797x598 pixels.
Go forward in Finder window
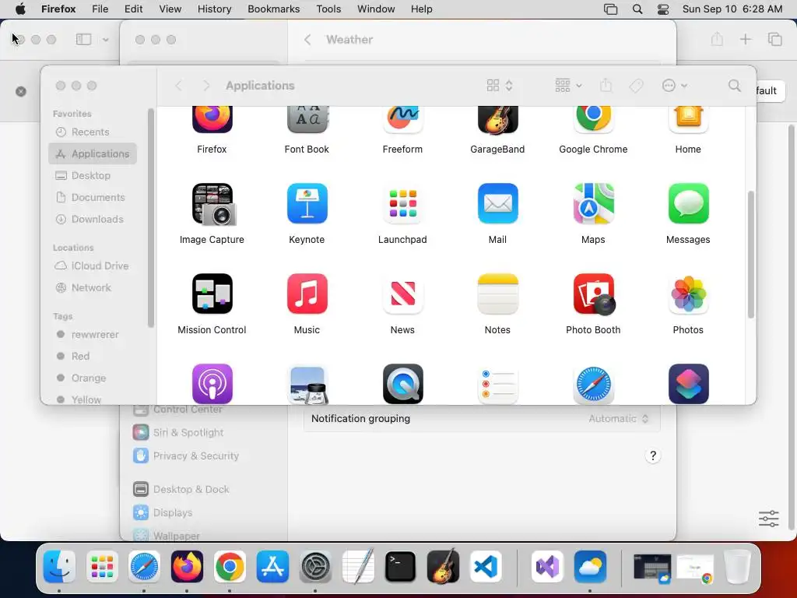tap(205, 86)
